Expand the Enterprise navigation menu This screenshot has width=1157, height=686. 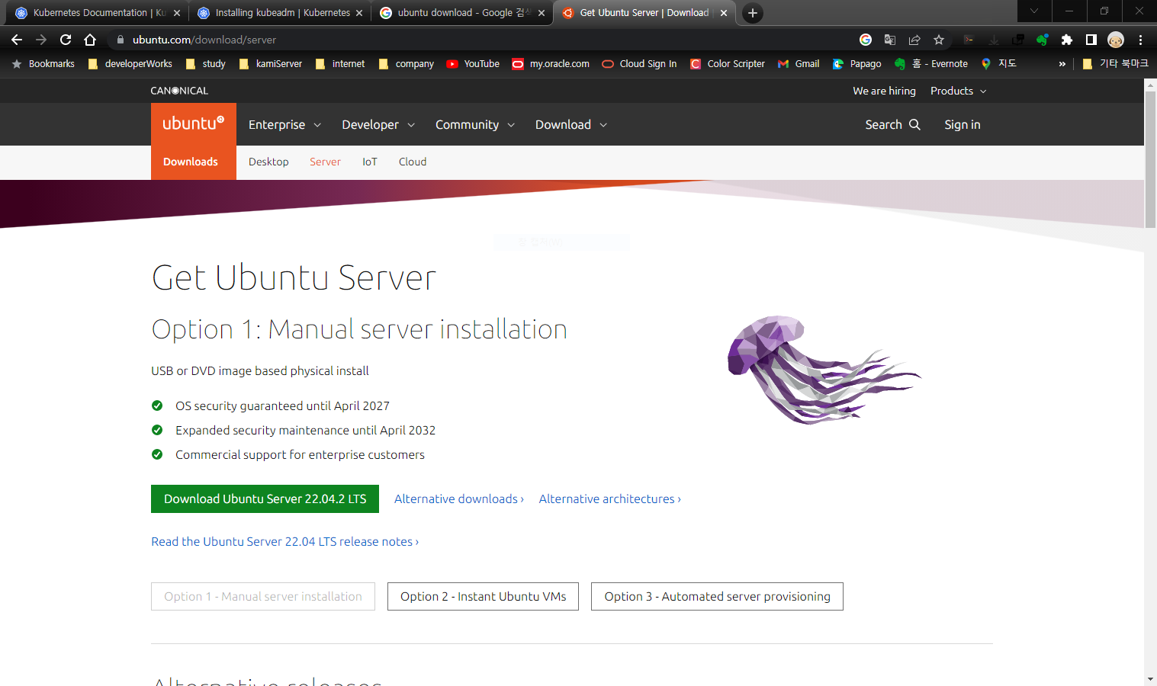pyautogui.click(x=284, y=124)
